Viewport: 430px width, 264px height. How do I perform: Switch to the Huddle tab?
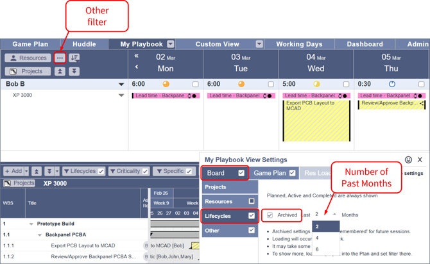tap(84, 44)
